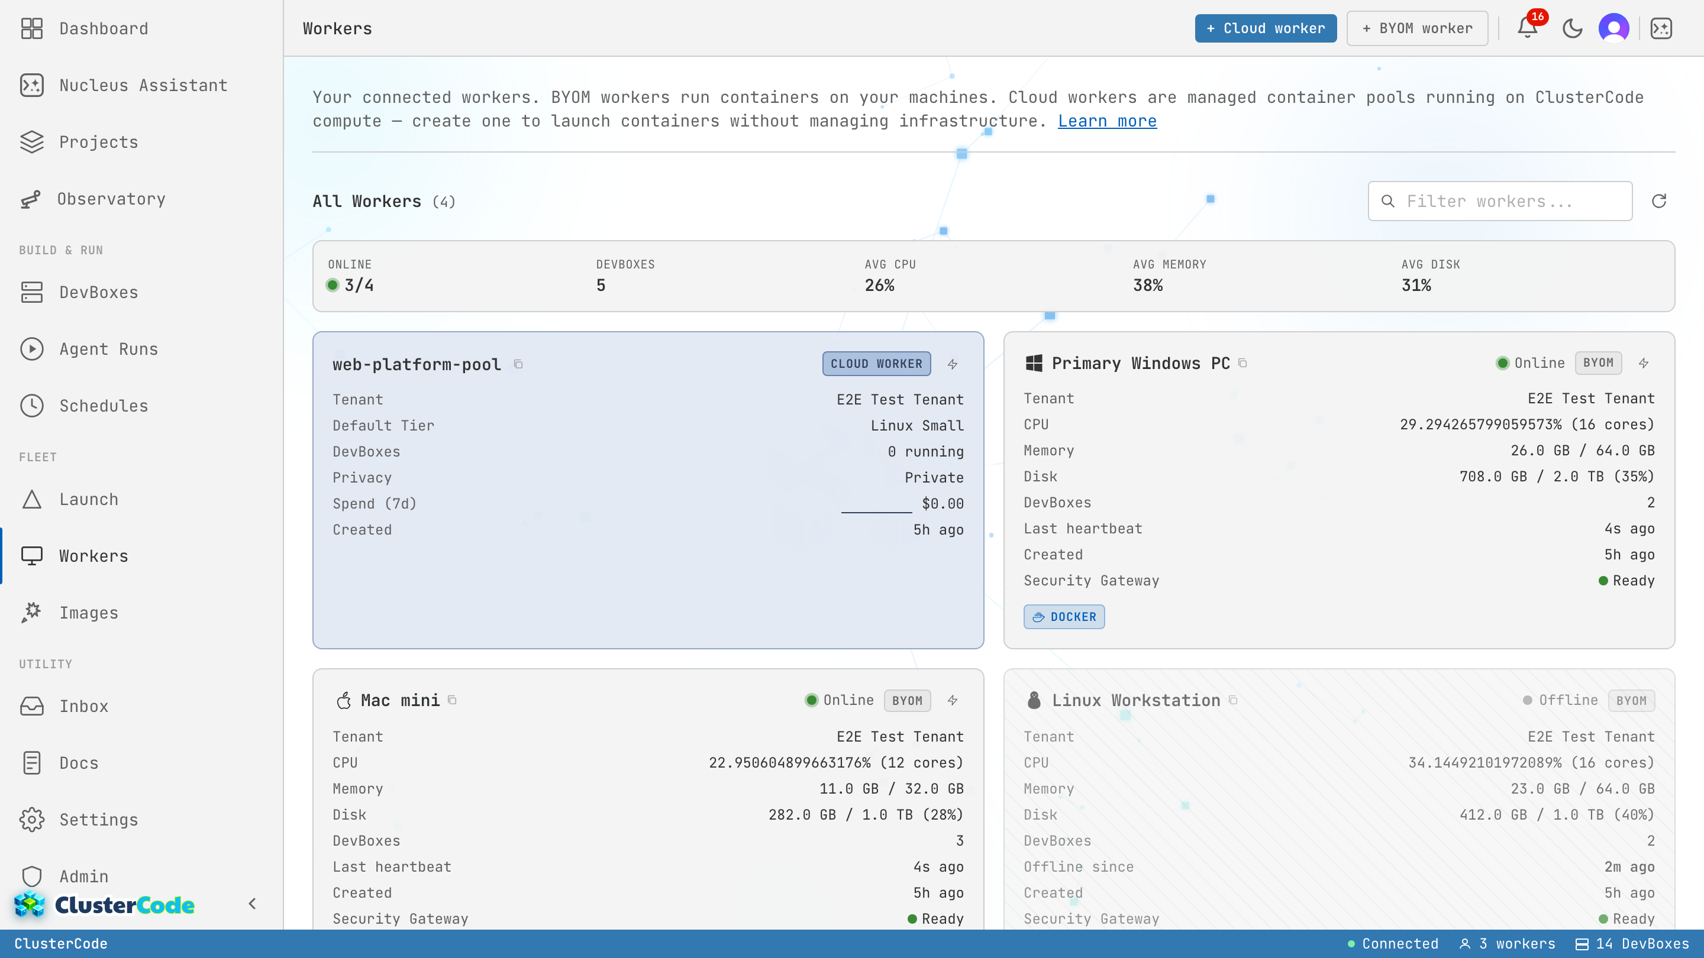Click Primary Windows PC lightning icon
Viewport: 1704px width, 958px height.
[x=1644, y=363]
